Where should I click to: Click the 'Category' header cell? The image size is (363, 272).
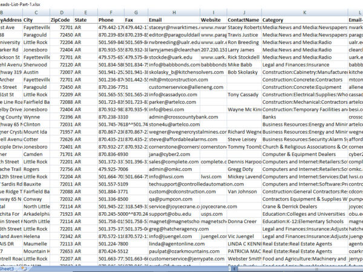point(305,20)
